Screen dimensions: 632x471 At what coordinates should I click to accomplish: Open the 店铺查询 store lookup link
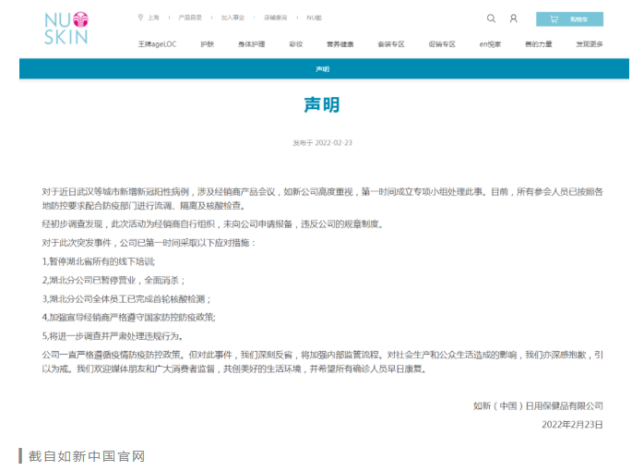[275, 18]
